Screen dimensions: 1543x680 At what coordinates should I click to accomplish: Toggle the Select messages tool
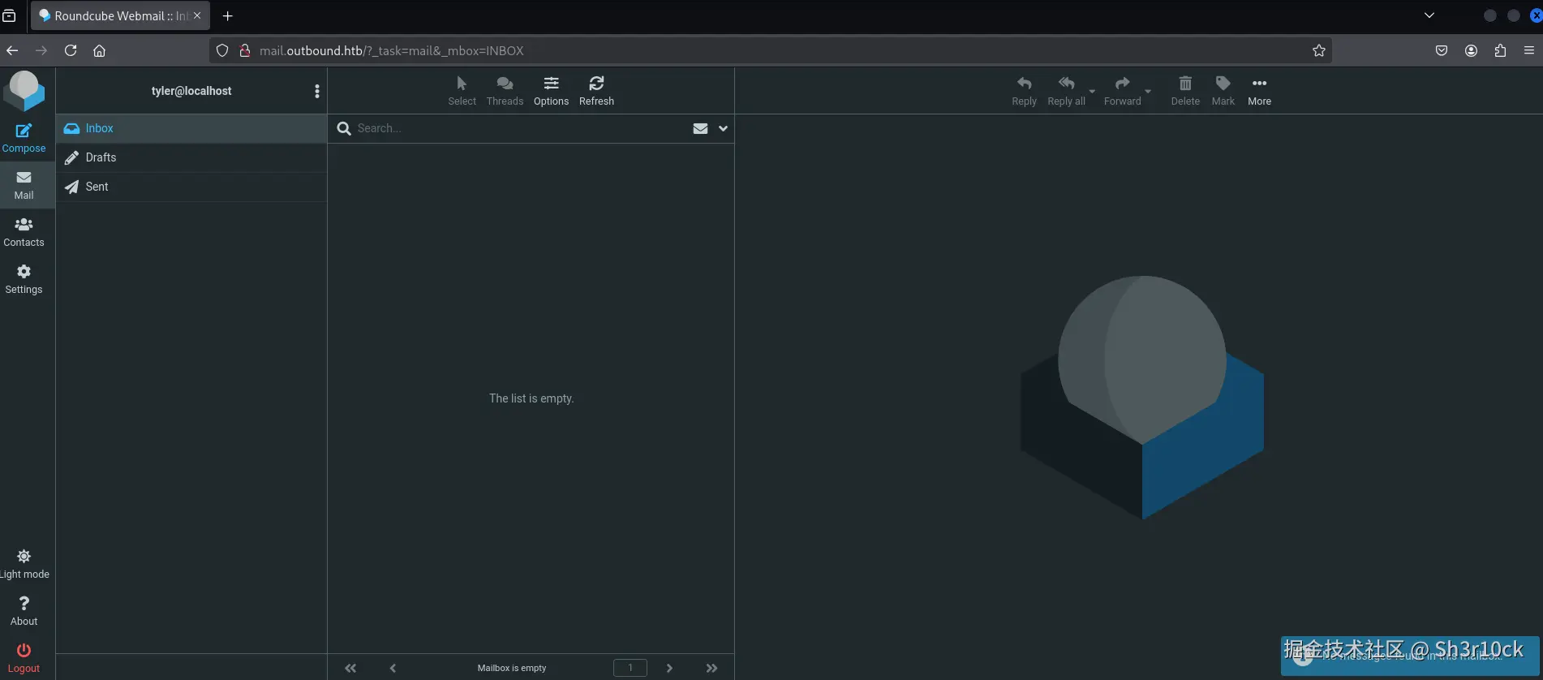click(x=462, y=91)
